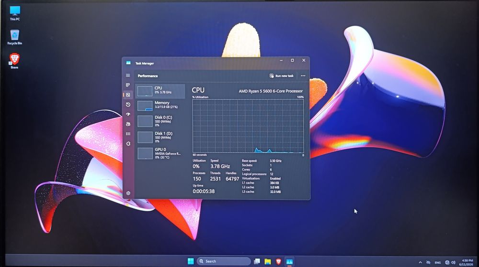Image resolution: width=479 pixels, height=267 pixels.
Task: Open Startup apps page icon
Action: [128, 114]
